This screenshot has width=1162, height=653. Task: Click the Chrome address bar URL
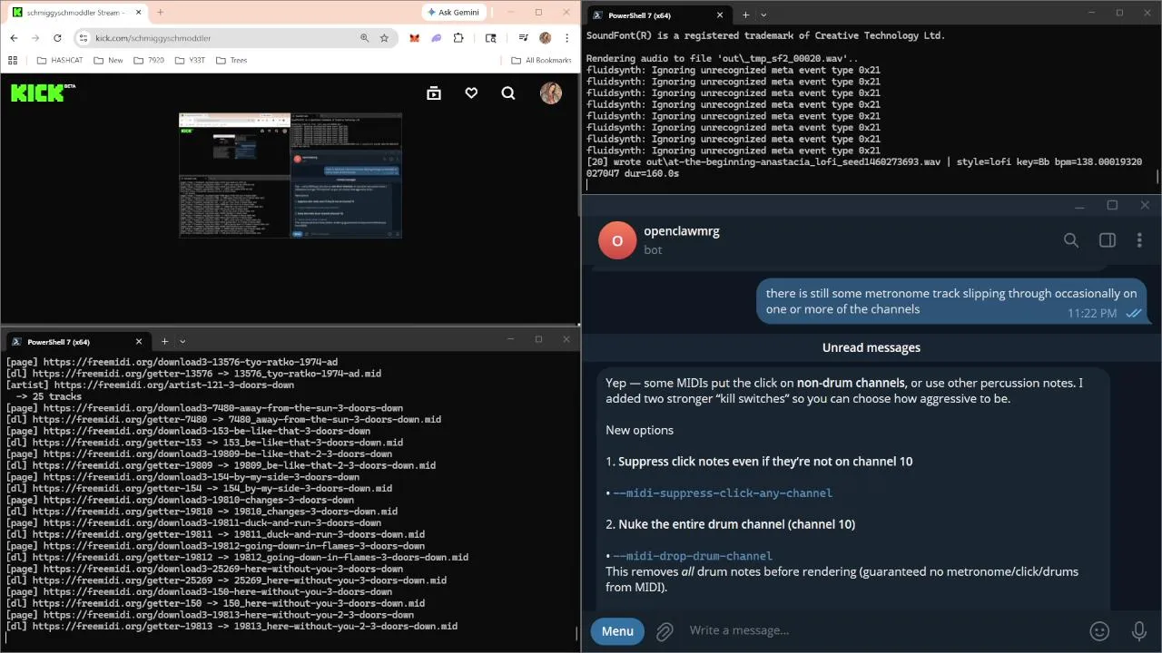tap(153, 38)
